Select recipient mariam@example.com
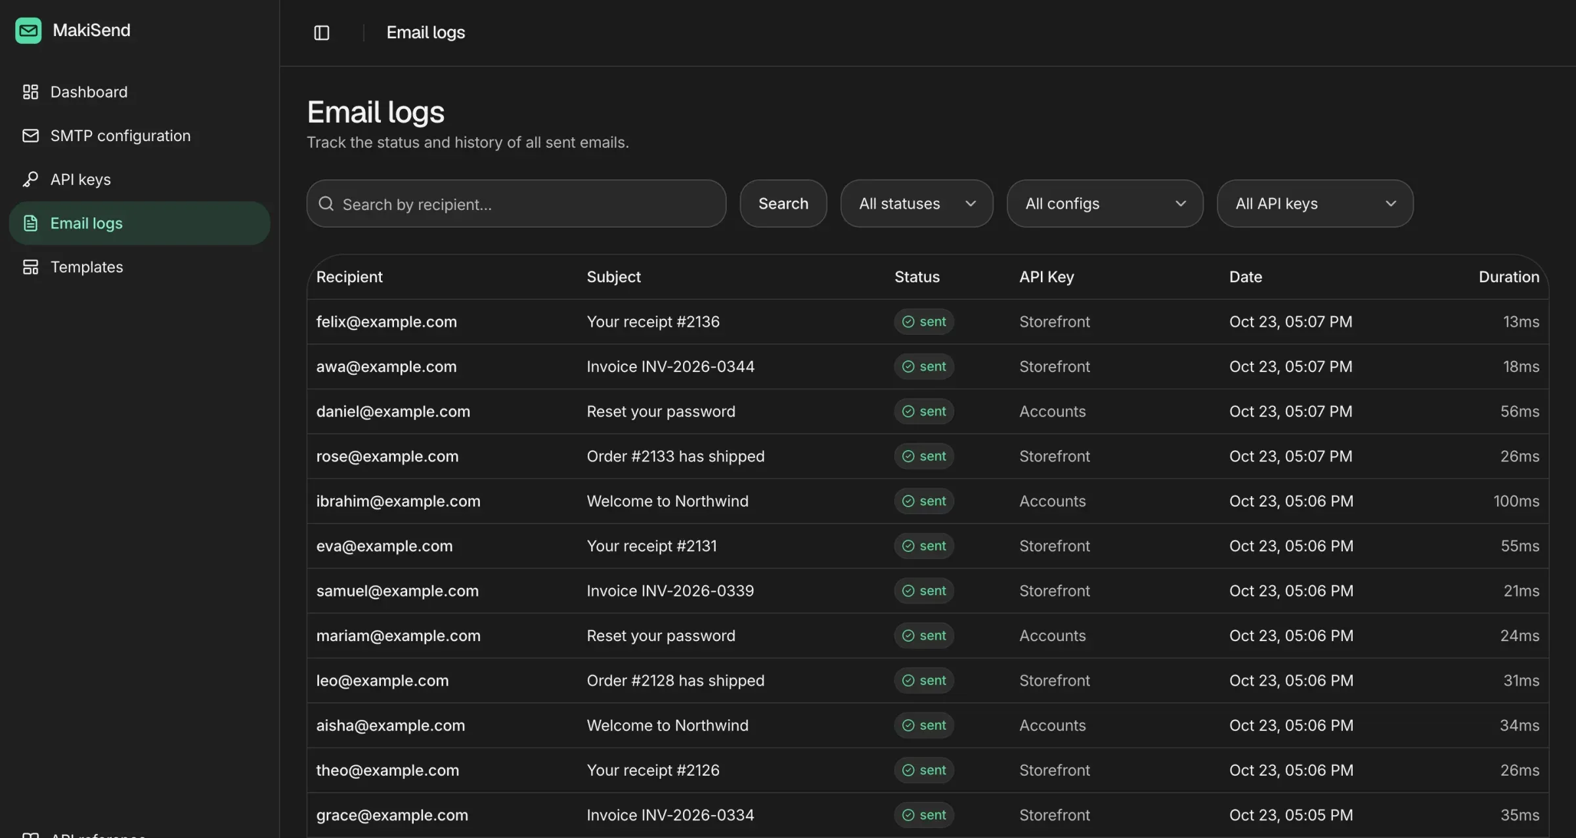The width and height of the screenshot is (1576, 838). pyautogui.click(x=398, y=635)
